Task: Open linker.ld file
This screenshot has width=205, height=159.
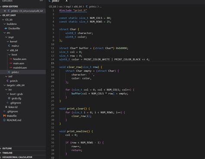Action: [x=13, y=107]
